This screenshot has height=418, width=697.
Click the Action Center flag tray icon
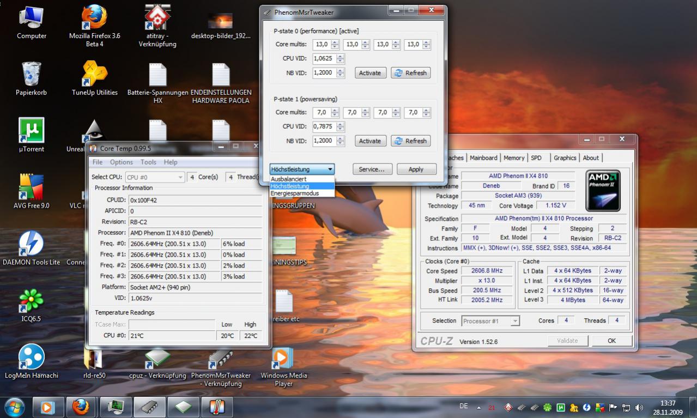pyautogui.click(x=613, y=407)
